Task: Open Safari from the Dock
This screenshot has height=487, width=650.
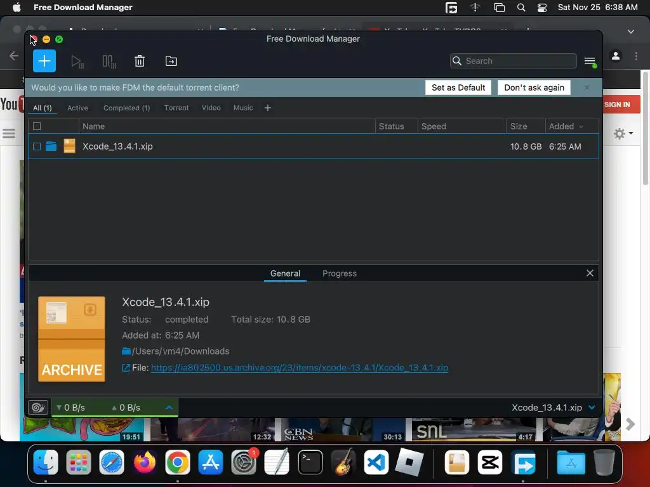Action: 112,462
